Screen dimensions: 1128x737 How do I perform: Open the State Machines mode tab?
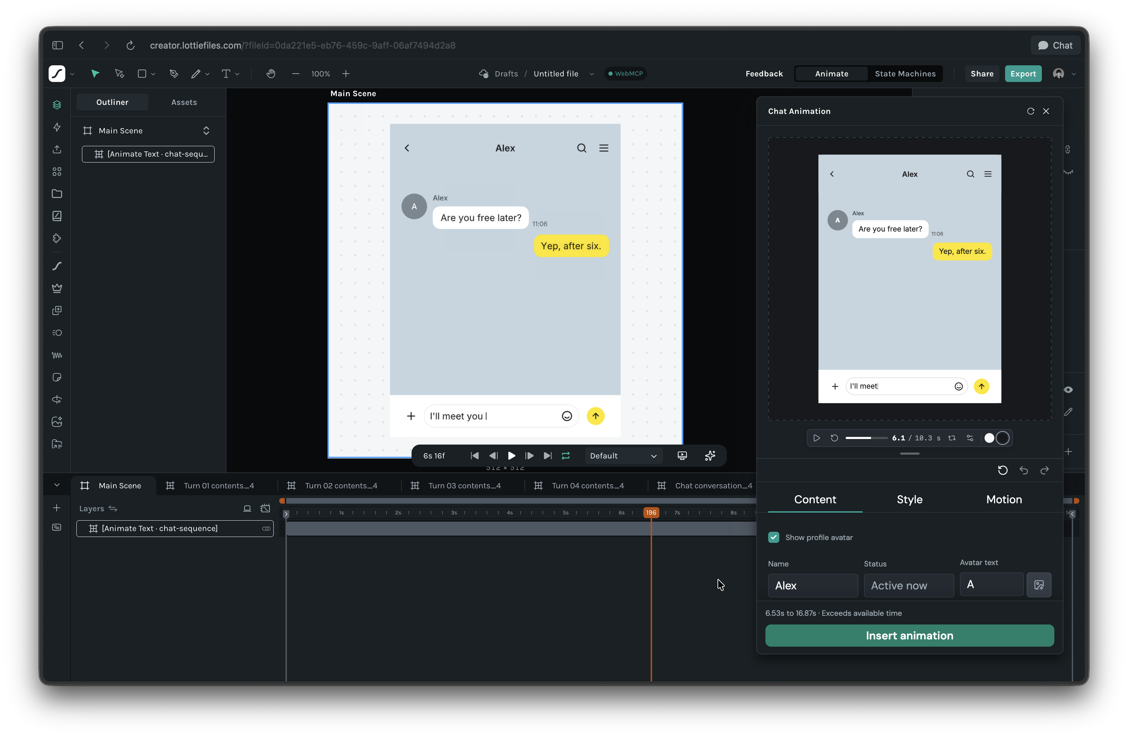point(905,74)
